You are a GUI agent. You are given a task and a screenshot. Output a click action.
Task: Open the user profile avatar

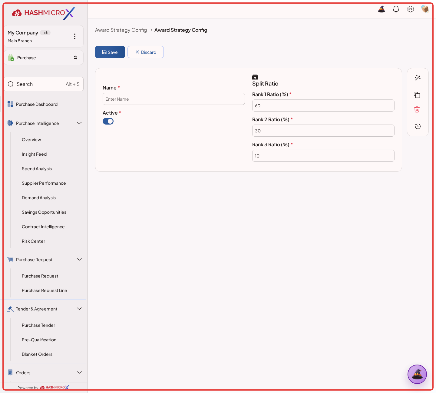tap(425, 9)
